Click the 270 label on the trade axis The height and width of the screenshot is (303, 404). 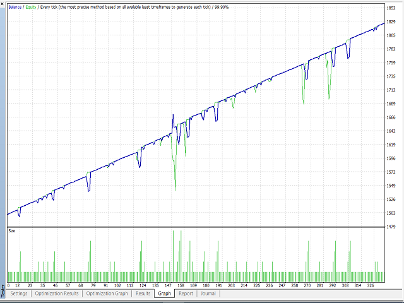point(307,285)
